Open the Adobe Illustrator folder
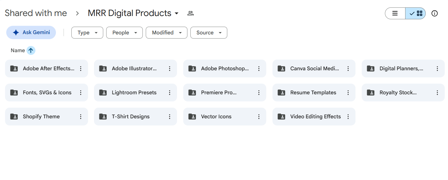The height and width of the screenshot is (180, 448). (135, 69)
